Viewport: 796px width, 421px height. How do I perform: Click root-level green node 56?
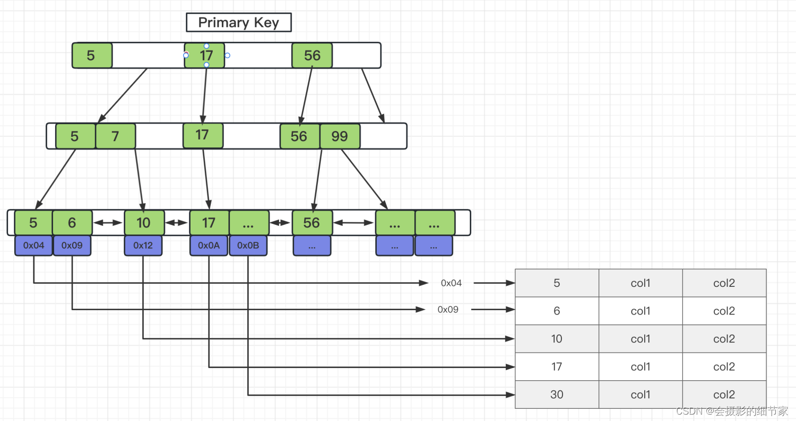pyautogui.click(x=312, y=55)
